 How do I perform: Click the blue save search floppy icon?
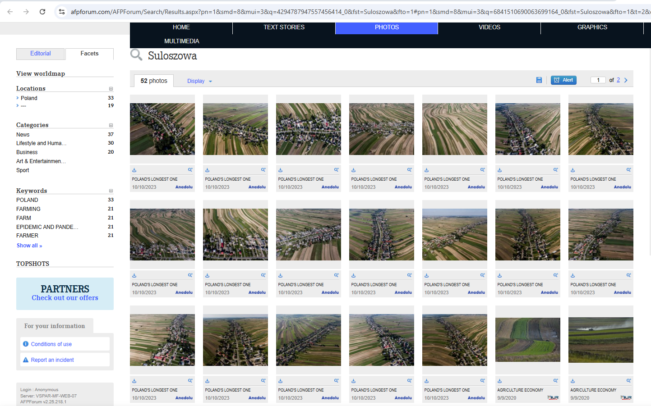(x=539, y=80)
